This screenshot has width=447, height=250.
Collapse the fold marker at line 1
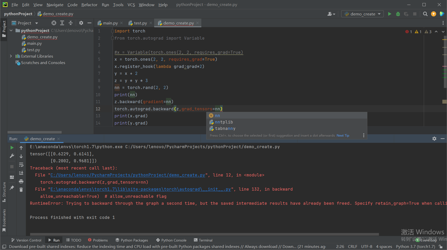point(112,31)
